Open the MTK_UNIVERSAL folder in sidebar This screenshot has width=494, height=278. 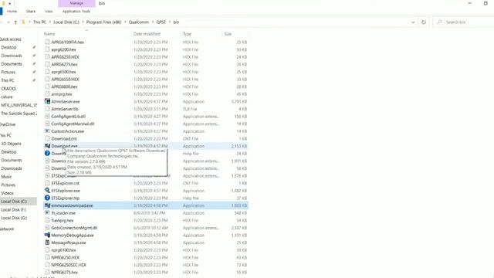(19, 105)
